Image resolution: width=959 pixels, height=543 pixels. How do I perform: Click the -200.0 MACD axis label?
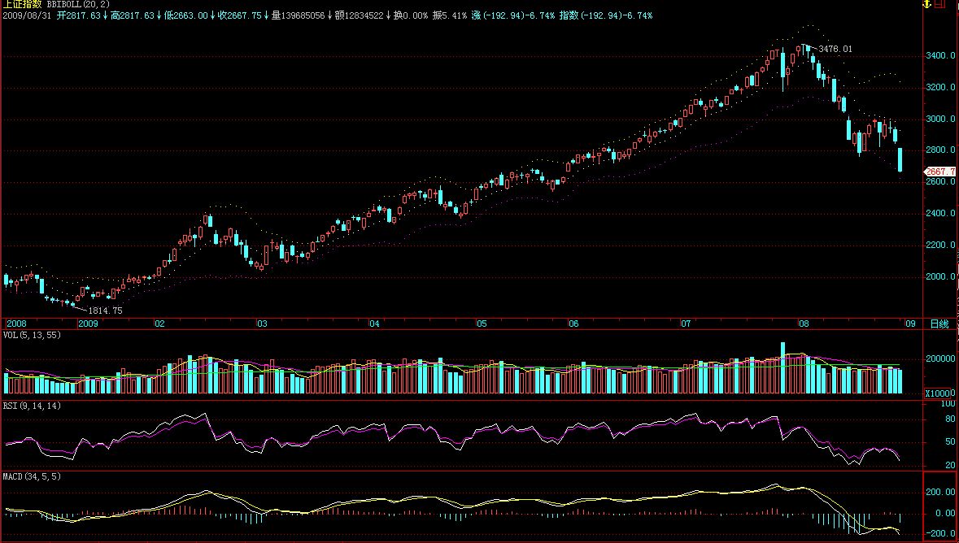940,534
